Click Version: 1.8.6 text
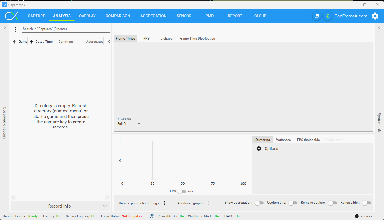384x220 pixels. tap(371, 216)
